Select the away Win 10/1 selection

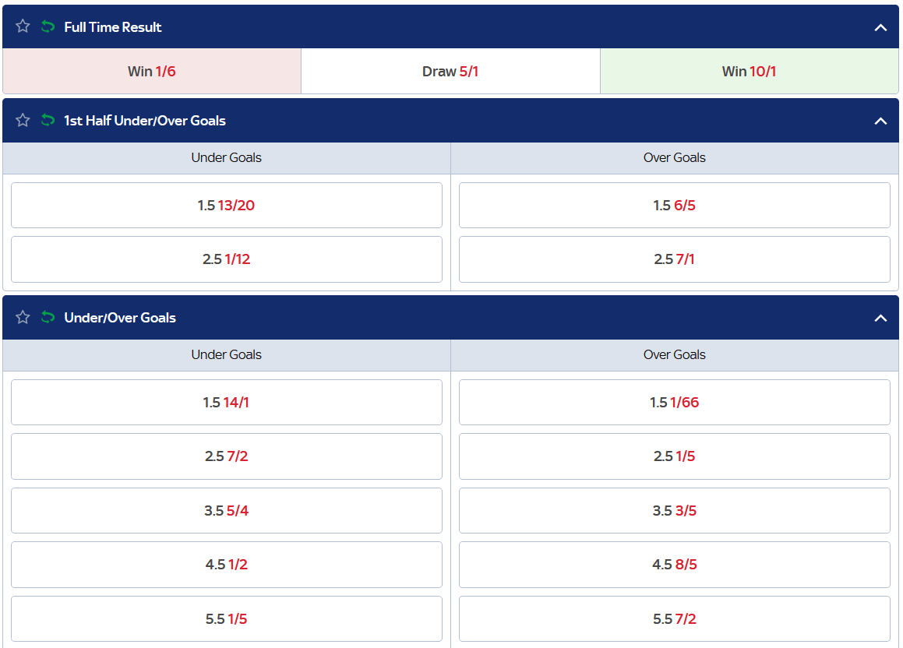click(x=748, y=70)
